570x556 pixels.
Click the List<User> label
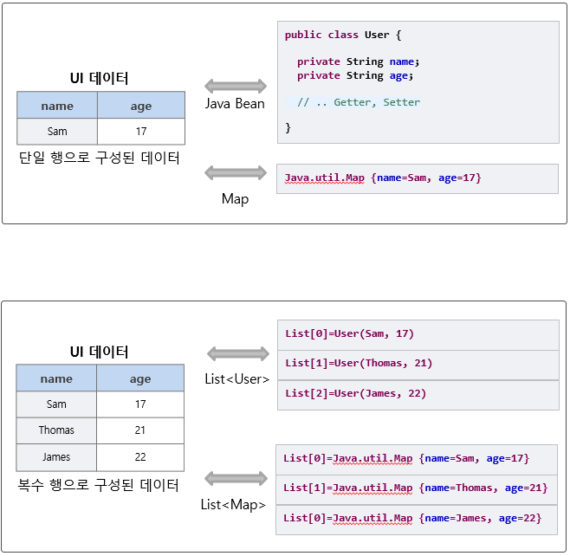pos(235,379)
